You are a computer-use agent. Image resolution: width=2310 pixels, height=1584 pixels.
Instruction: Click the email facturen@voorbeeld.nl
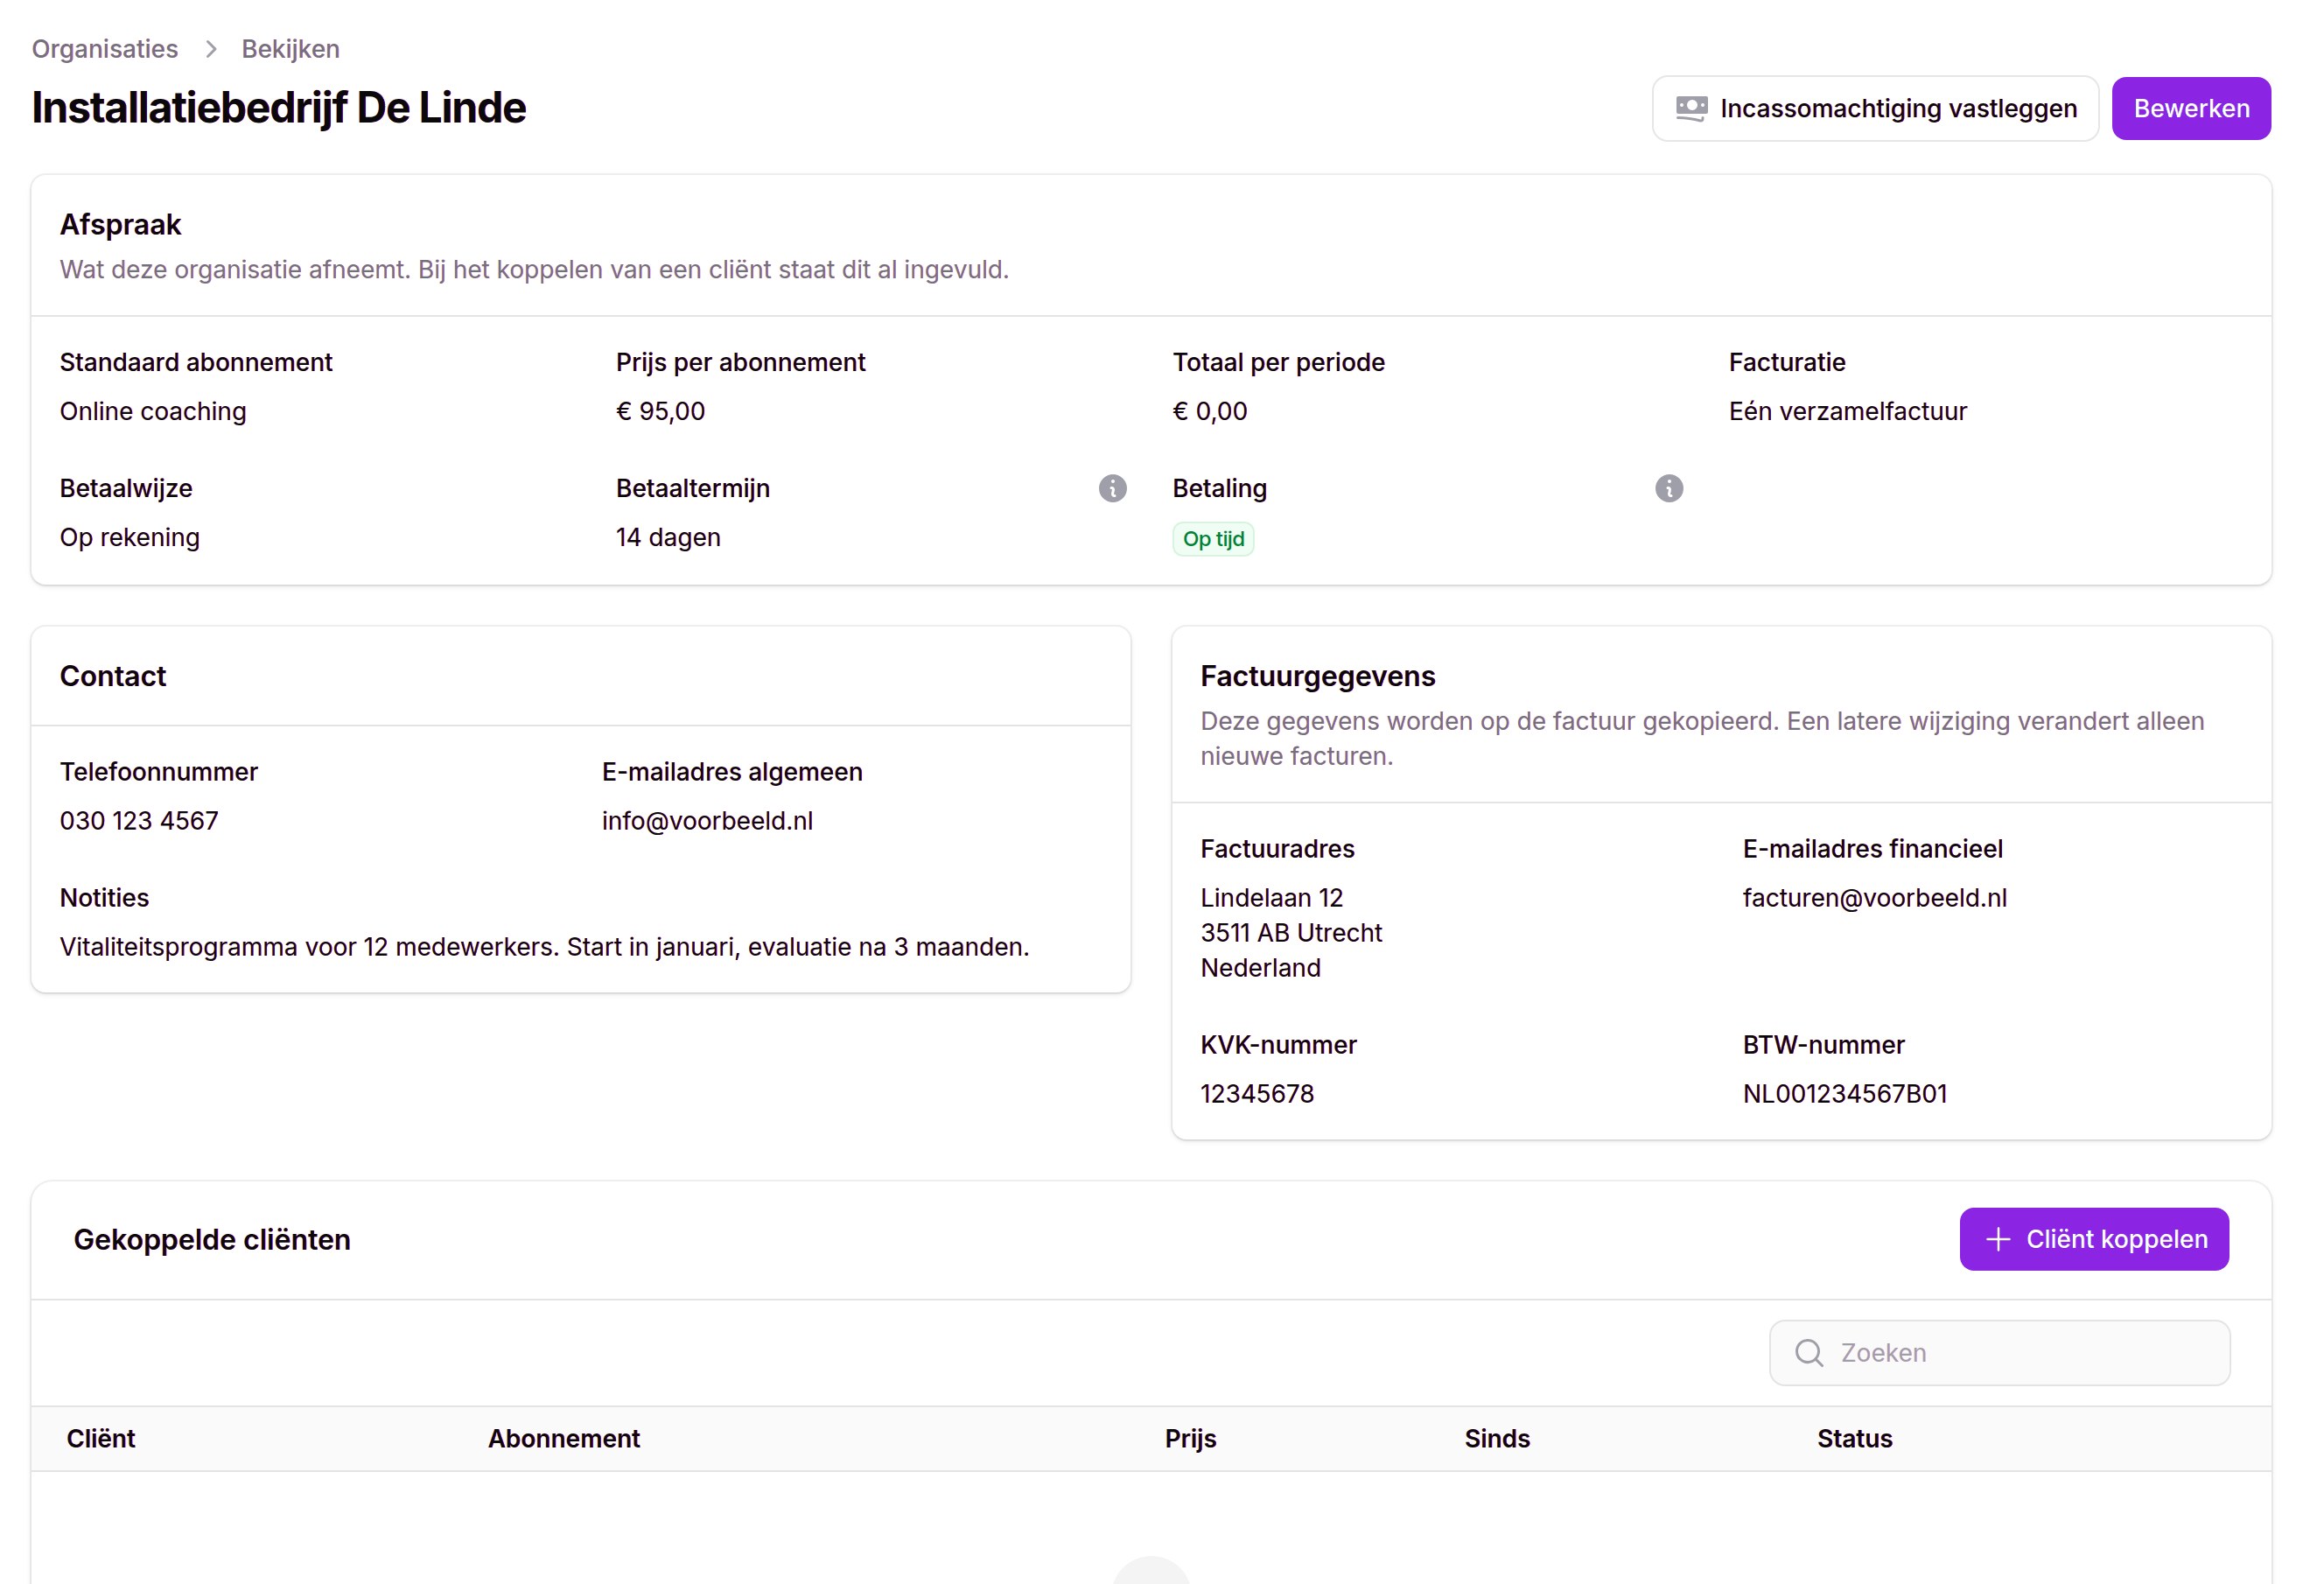point(1874,897)
